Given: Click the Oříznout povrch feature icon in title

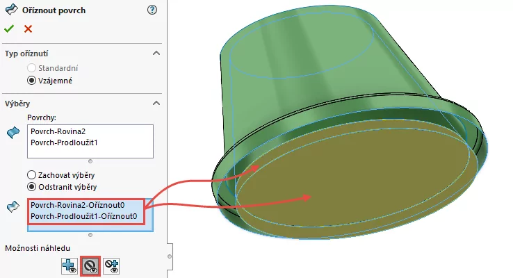Looking at the screenshot, I should click(x=11, y=10).
